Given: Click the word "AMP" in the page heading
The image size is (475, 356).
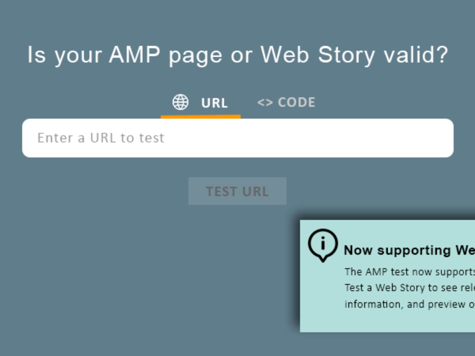Looking at the screenshot, I should (135, 55).
